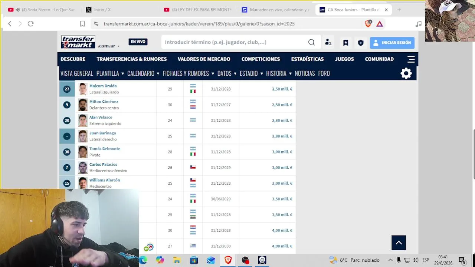Click Williams Alarcón's player photo
The height and width of the screenshot is (267, 475).
point(83,183)
